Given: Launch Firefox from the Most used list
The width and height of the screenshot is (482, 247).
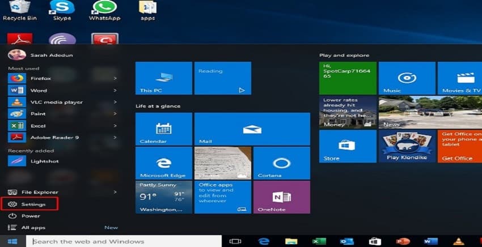Looking at the screenshot, I should click(63, 78).
